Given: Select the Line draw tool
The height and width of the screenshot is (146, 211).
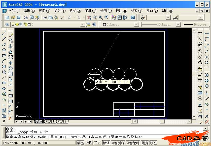Looking at the screenshot, I should coord(4,33).
